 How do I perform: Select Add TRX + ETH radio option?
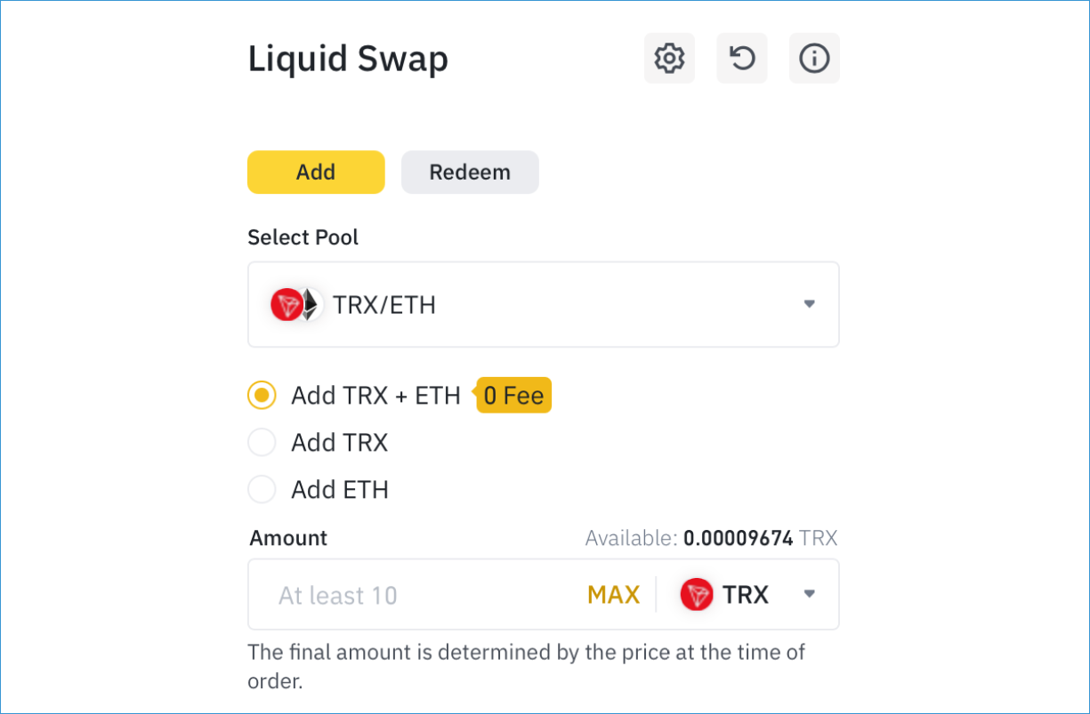[x=262, y=395]
